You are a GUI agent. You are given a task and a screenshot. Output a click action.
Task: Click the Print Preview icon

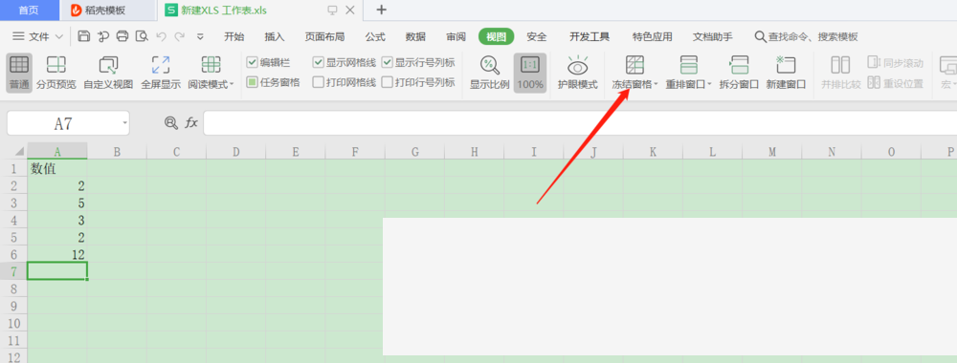[x=142, y=36]
